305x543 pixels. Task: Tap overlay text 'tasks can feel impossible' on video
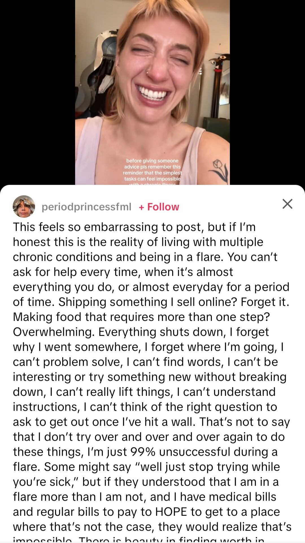(152, 179)
